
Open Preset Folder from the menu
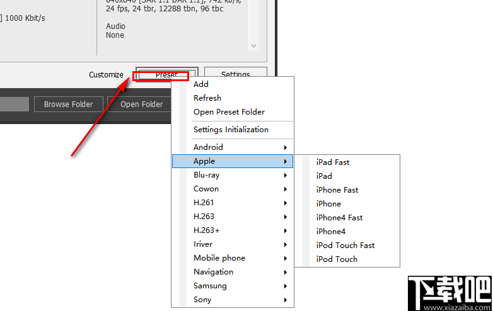click(233, 111)
